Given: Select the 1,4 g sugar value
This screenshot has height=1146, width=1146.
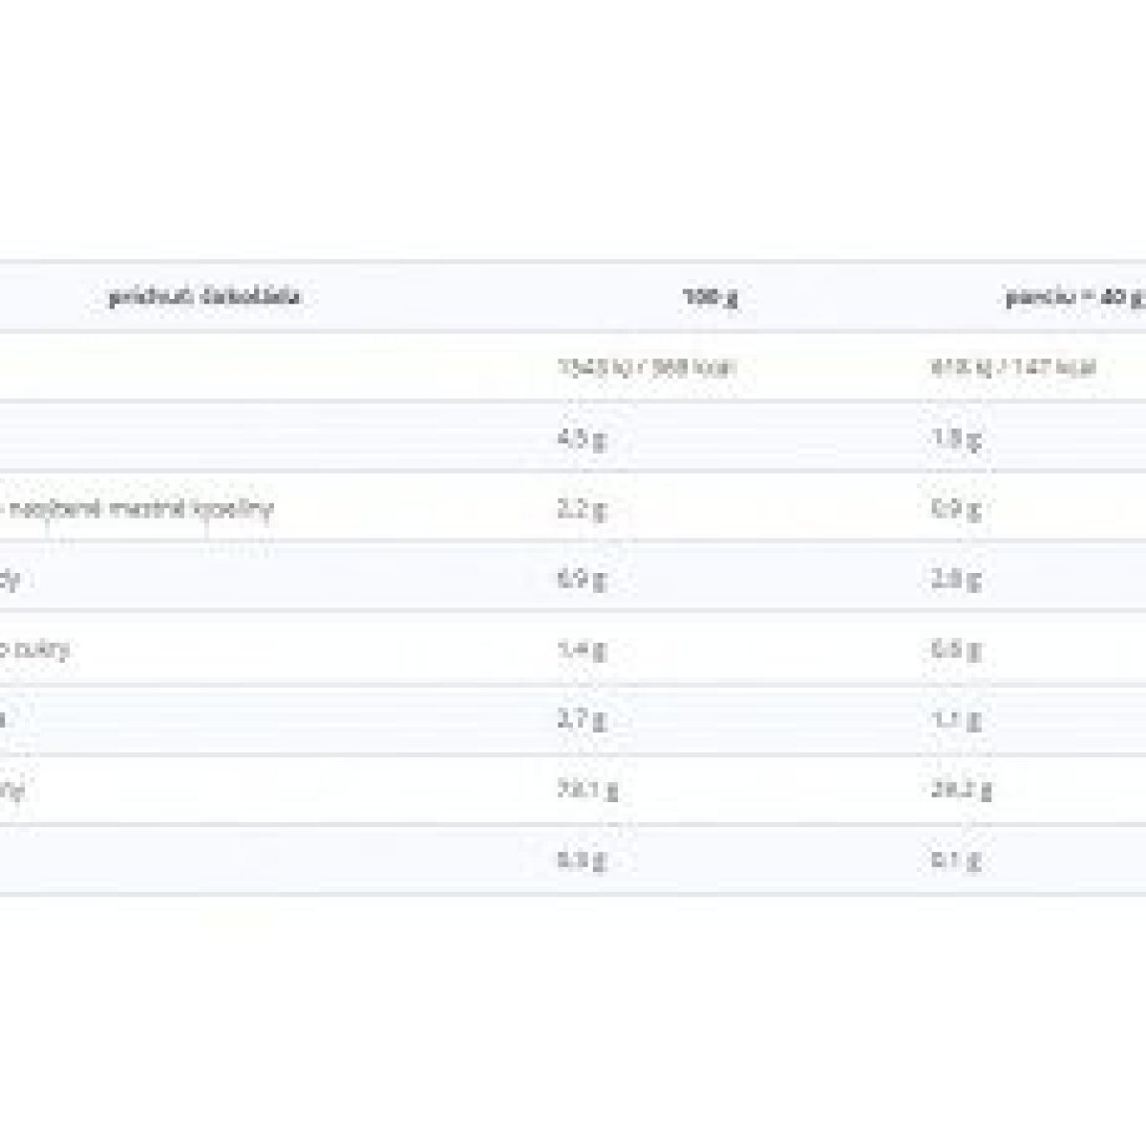Looking at the screenshot, I should click(x=581, y=650).
